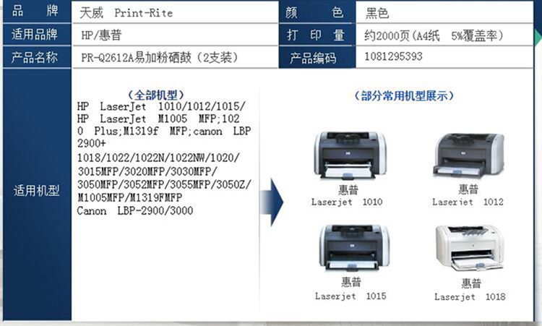The image size is (542, 326).
Task: Click the product code 1081295393
Action: (x=393, y=56)
